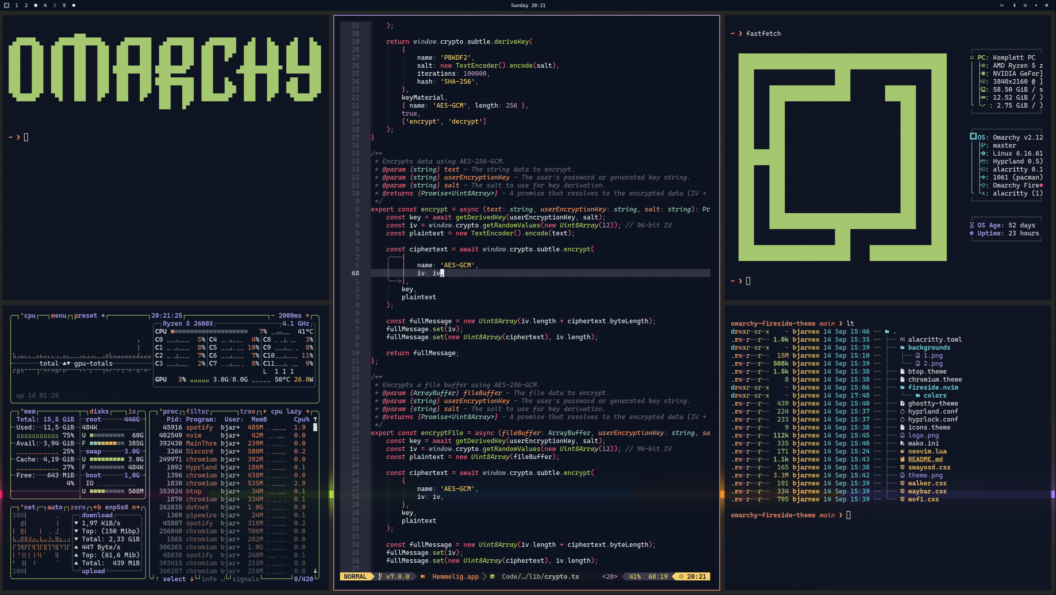This screenshot has width=1056, height=595.
Task: Toggle the io mode in btop disks panel
Action: (x=132, y=411)
